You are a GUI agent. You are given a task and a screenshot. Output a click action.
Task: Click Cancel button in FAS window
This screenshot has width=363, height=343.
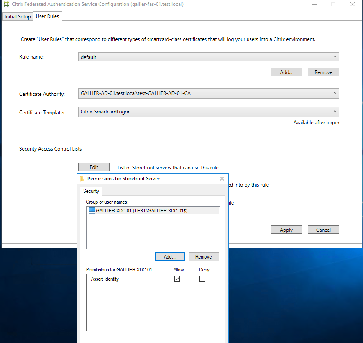click(323, 230)
